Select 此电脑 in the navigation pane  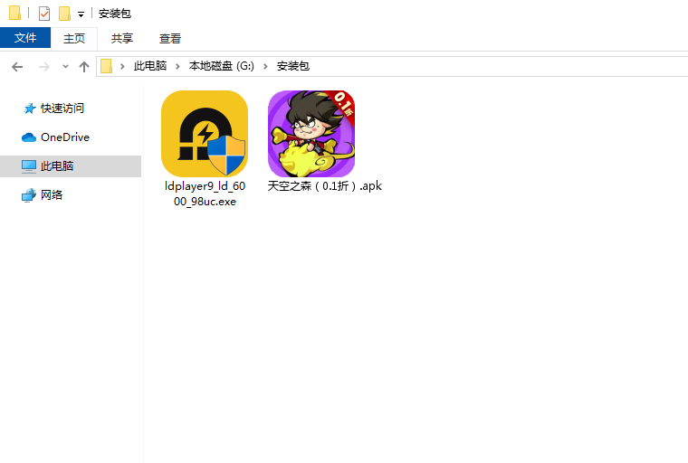[x=56, y=166]
